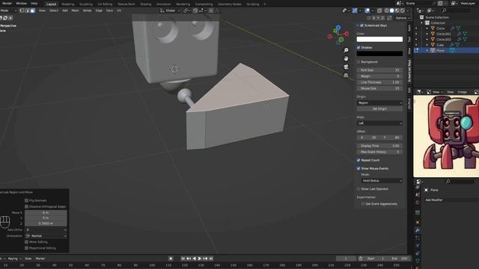Click Add Modifier button
Image resolution: width=479 pixels, height=269 pixels.
coord(451,200)
